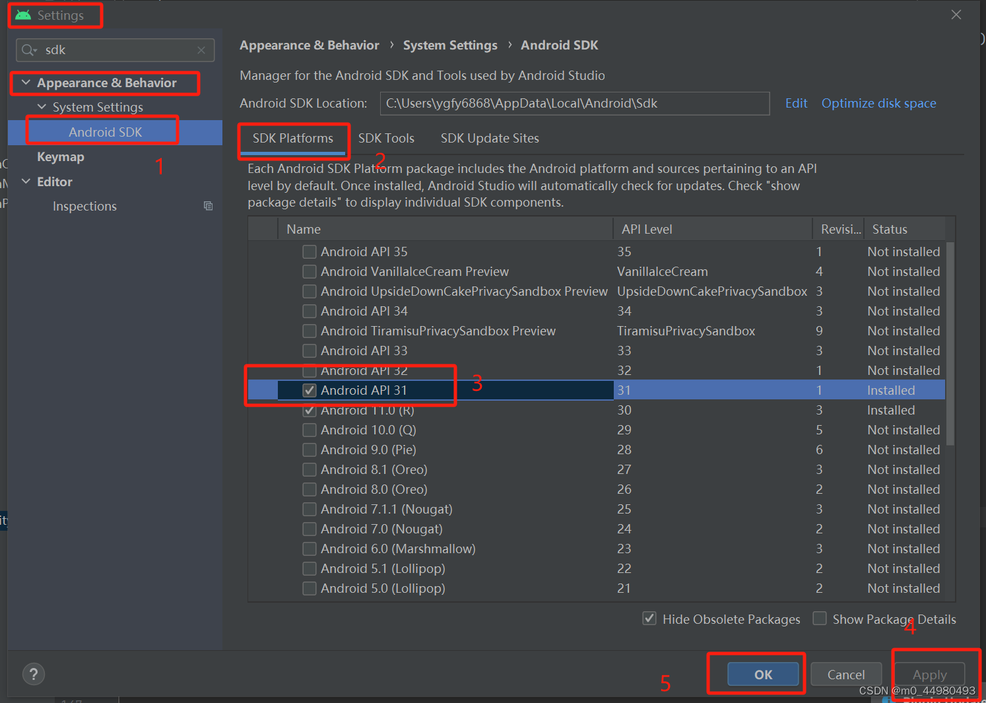This screenshot has height=703, width=986.
Task: Check Android TiramisuPrivacySandbox Preview checkbox
Action: coord(309,331)
